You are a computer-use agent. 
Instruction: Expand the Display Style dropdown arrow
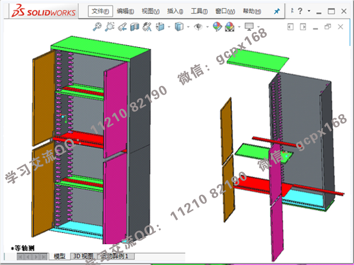tap(186, 27)
